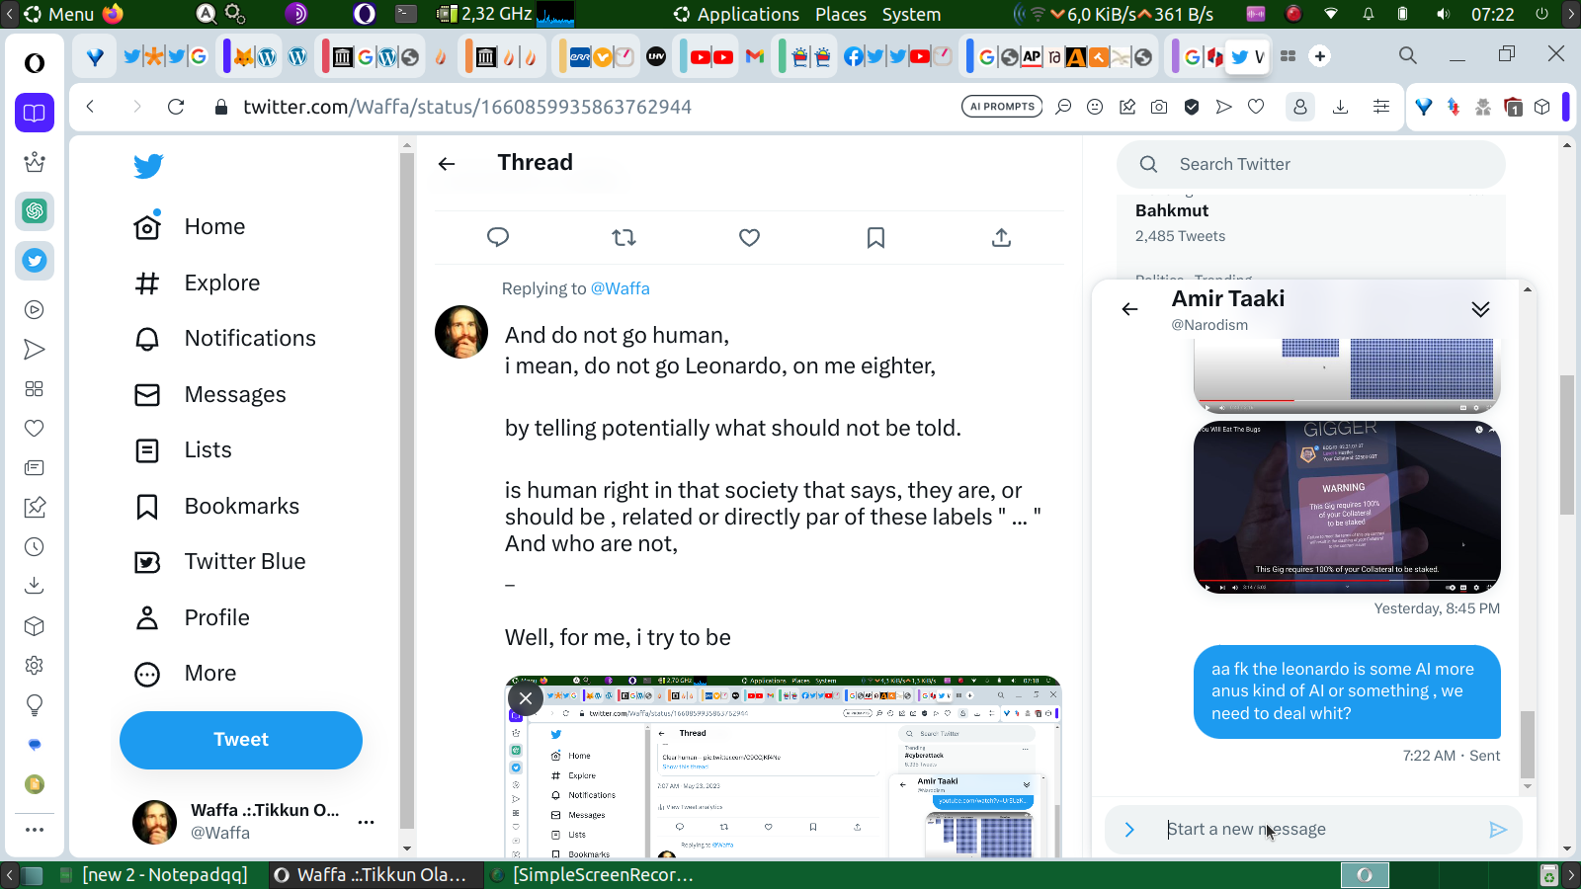This screenshot has height=889, width=1581.
Task: Open the browser profile account icon
Action: coord(1300,107)
